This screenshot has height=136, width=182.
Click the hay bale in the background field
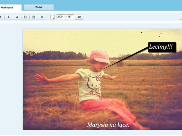(120, 64)
